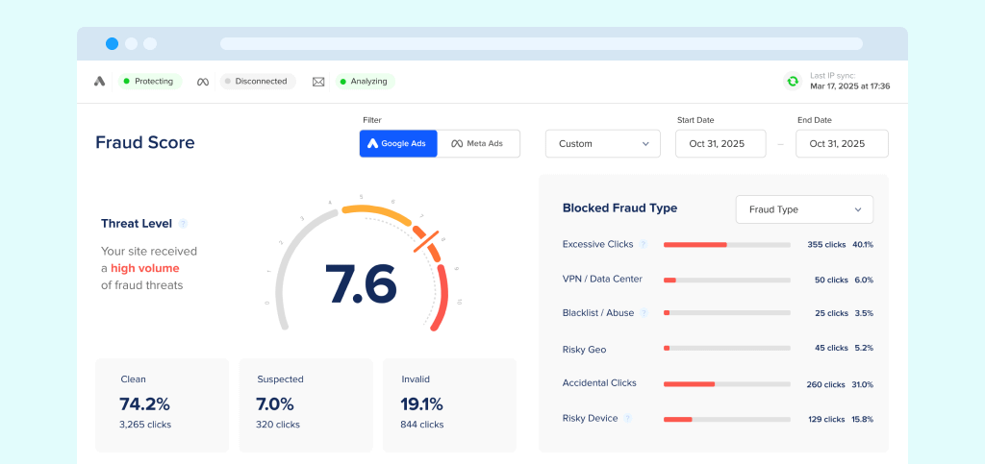Open the Start Date picker
Viewport: 985px width, 464px height.
pyautogui.click(x=720, y=144)
